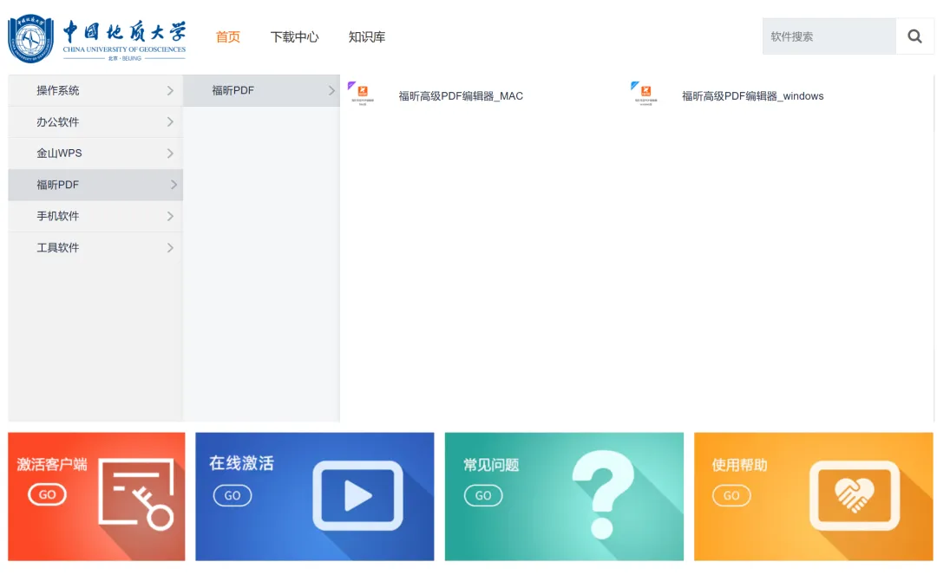Viewport: 937px width, 575px height.
Task: Click the 常见问题 card title
Action: pyautogui.click(x=491, y=465)
